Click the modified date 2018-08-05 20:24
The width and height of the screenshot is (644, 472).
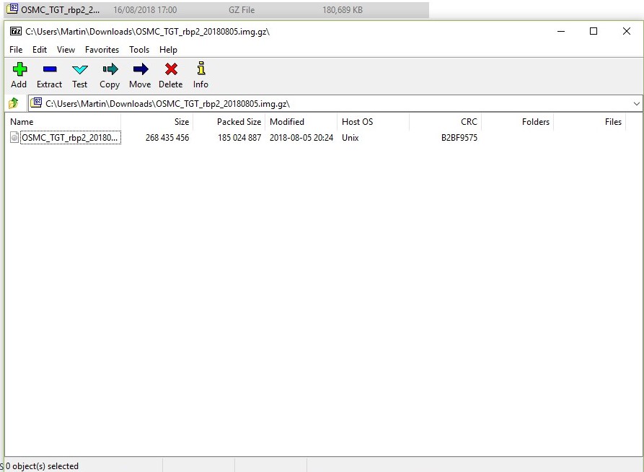click(x=301, y=138)
